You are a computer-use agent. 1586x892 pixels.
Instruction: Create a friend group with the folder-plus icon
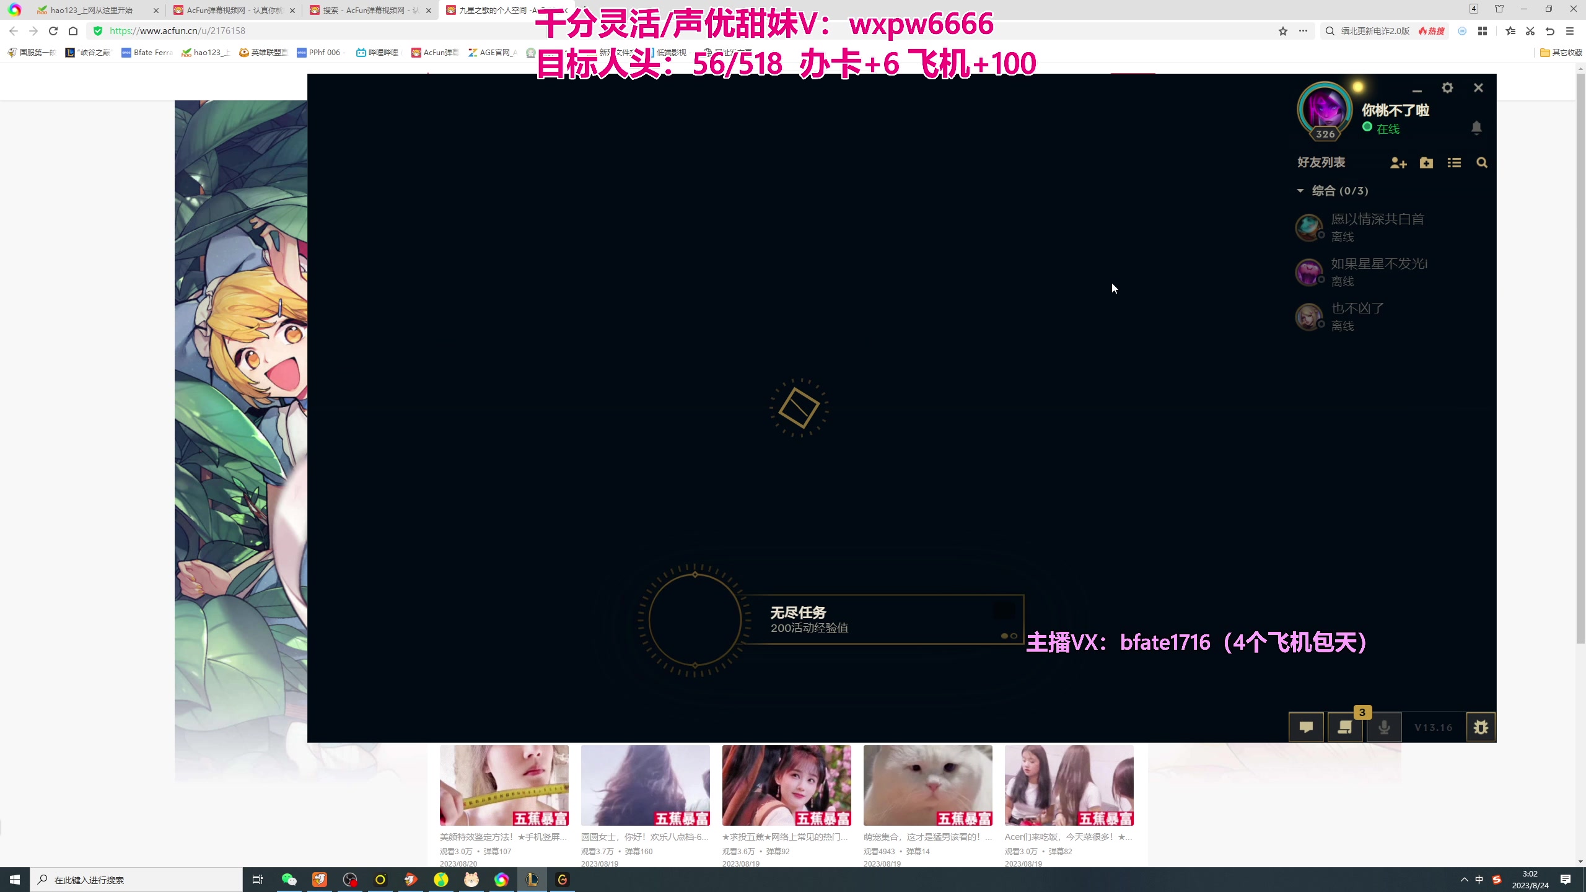1426,162
